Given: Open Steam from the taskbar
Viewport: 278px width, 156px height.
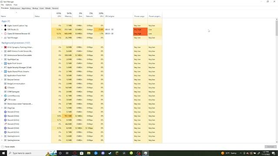Looking at the screenshot, I should coord(110,153).
